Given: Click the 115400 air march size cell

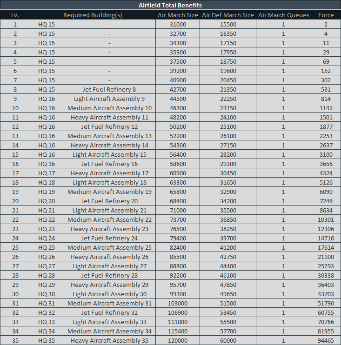Looking at the screenshot, I should coord(178,331).
